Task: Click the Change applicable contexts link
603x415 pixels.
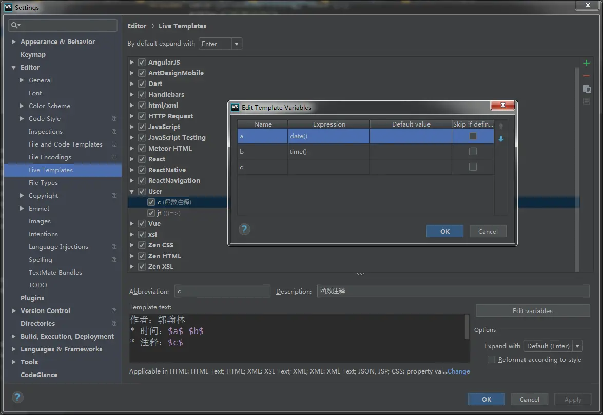Action: click(x=458, y=371)
